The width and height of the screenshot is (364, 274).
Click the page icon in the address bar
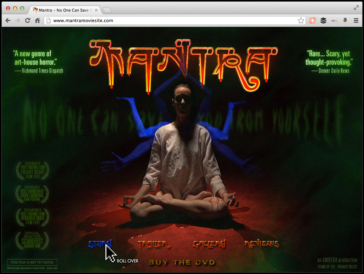pos(49,21)
